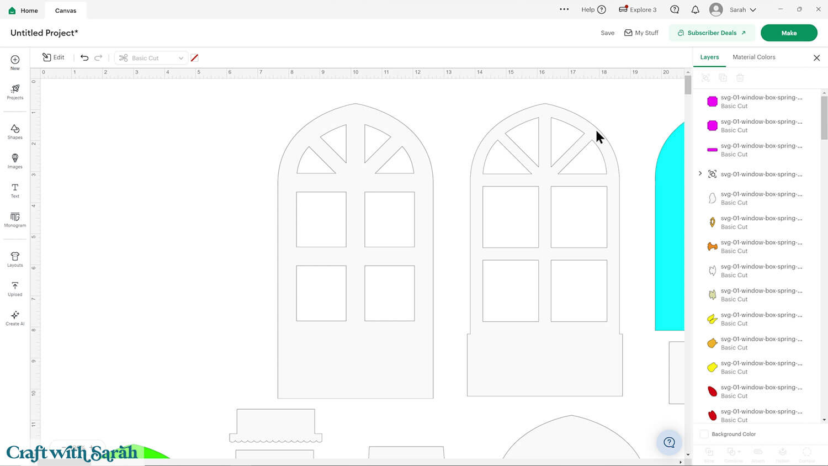The width and height of the screenshot is (828, 466).
Task: Open Create AI tool
Action: click(15, 317)
